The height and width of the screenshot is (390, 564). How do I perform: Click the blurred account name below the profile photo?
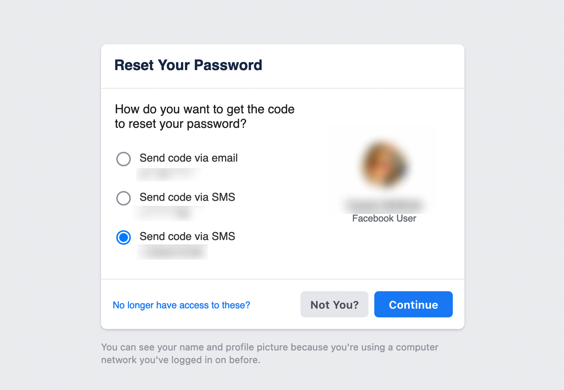coord(384,206)
